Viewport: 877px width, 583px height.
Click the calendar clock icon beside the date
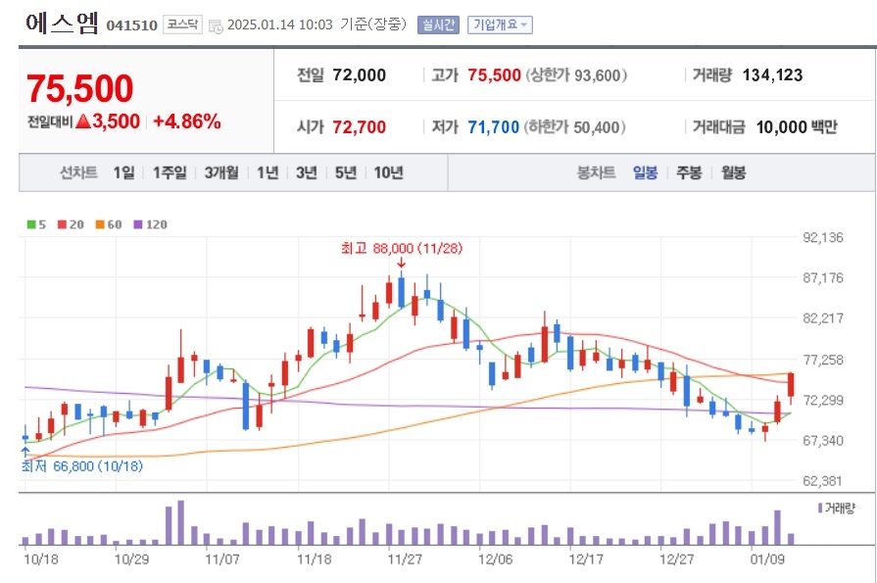(x=216, y=25)
